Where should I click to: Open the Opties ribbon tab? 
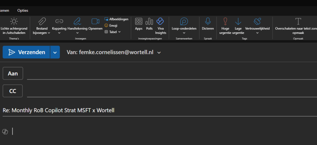click(x=23, y=11)
